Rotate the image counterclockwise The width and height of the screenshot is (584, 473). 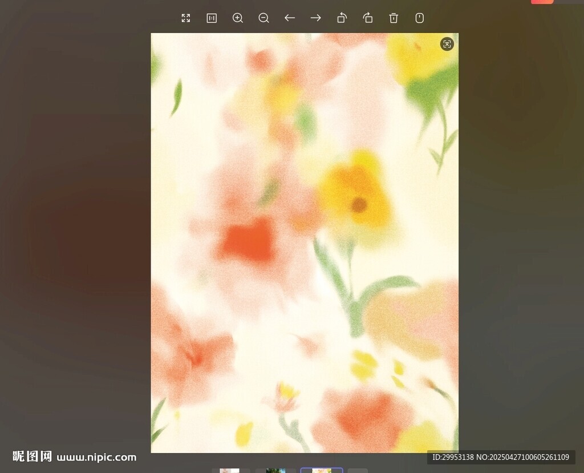[342, 18]
